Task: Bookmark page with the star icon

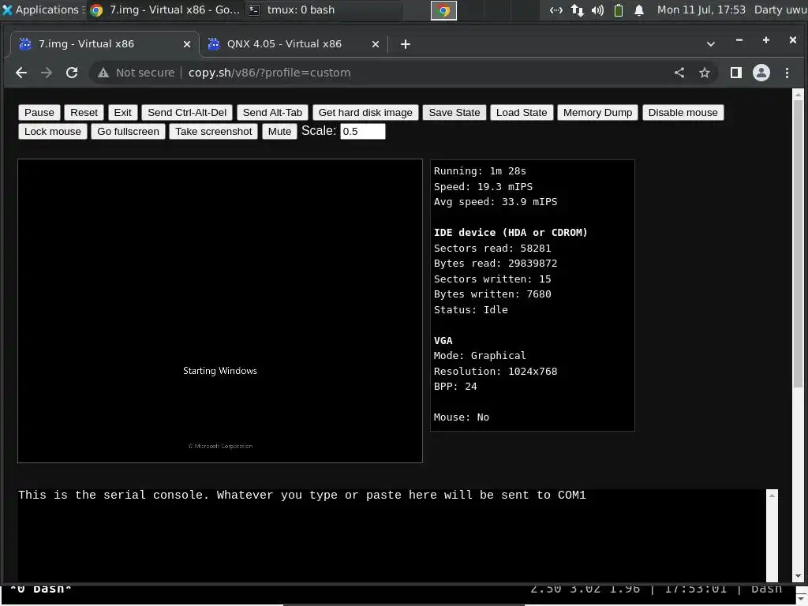Action: [705, 73]
